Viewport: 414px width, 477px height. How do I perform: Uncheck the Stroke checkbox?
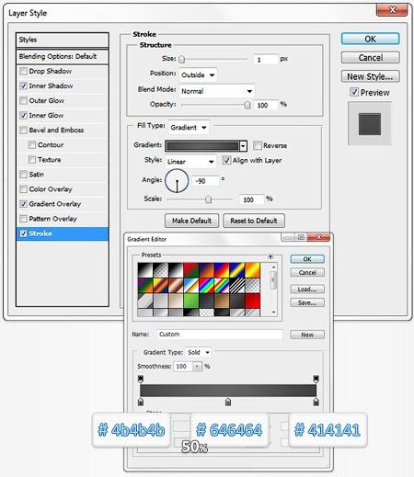(23, 233)
